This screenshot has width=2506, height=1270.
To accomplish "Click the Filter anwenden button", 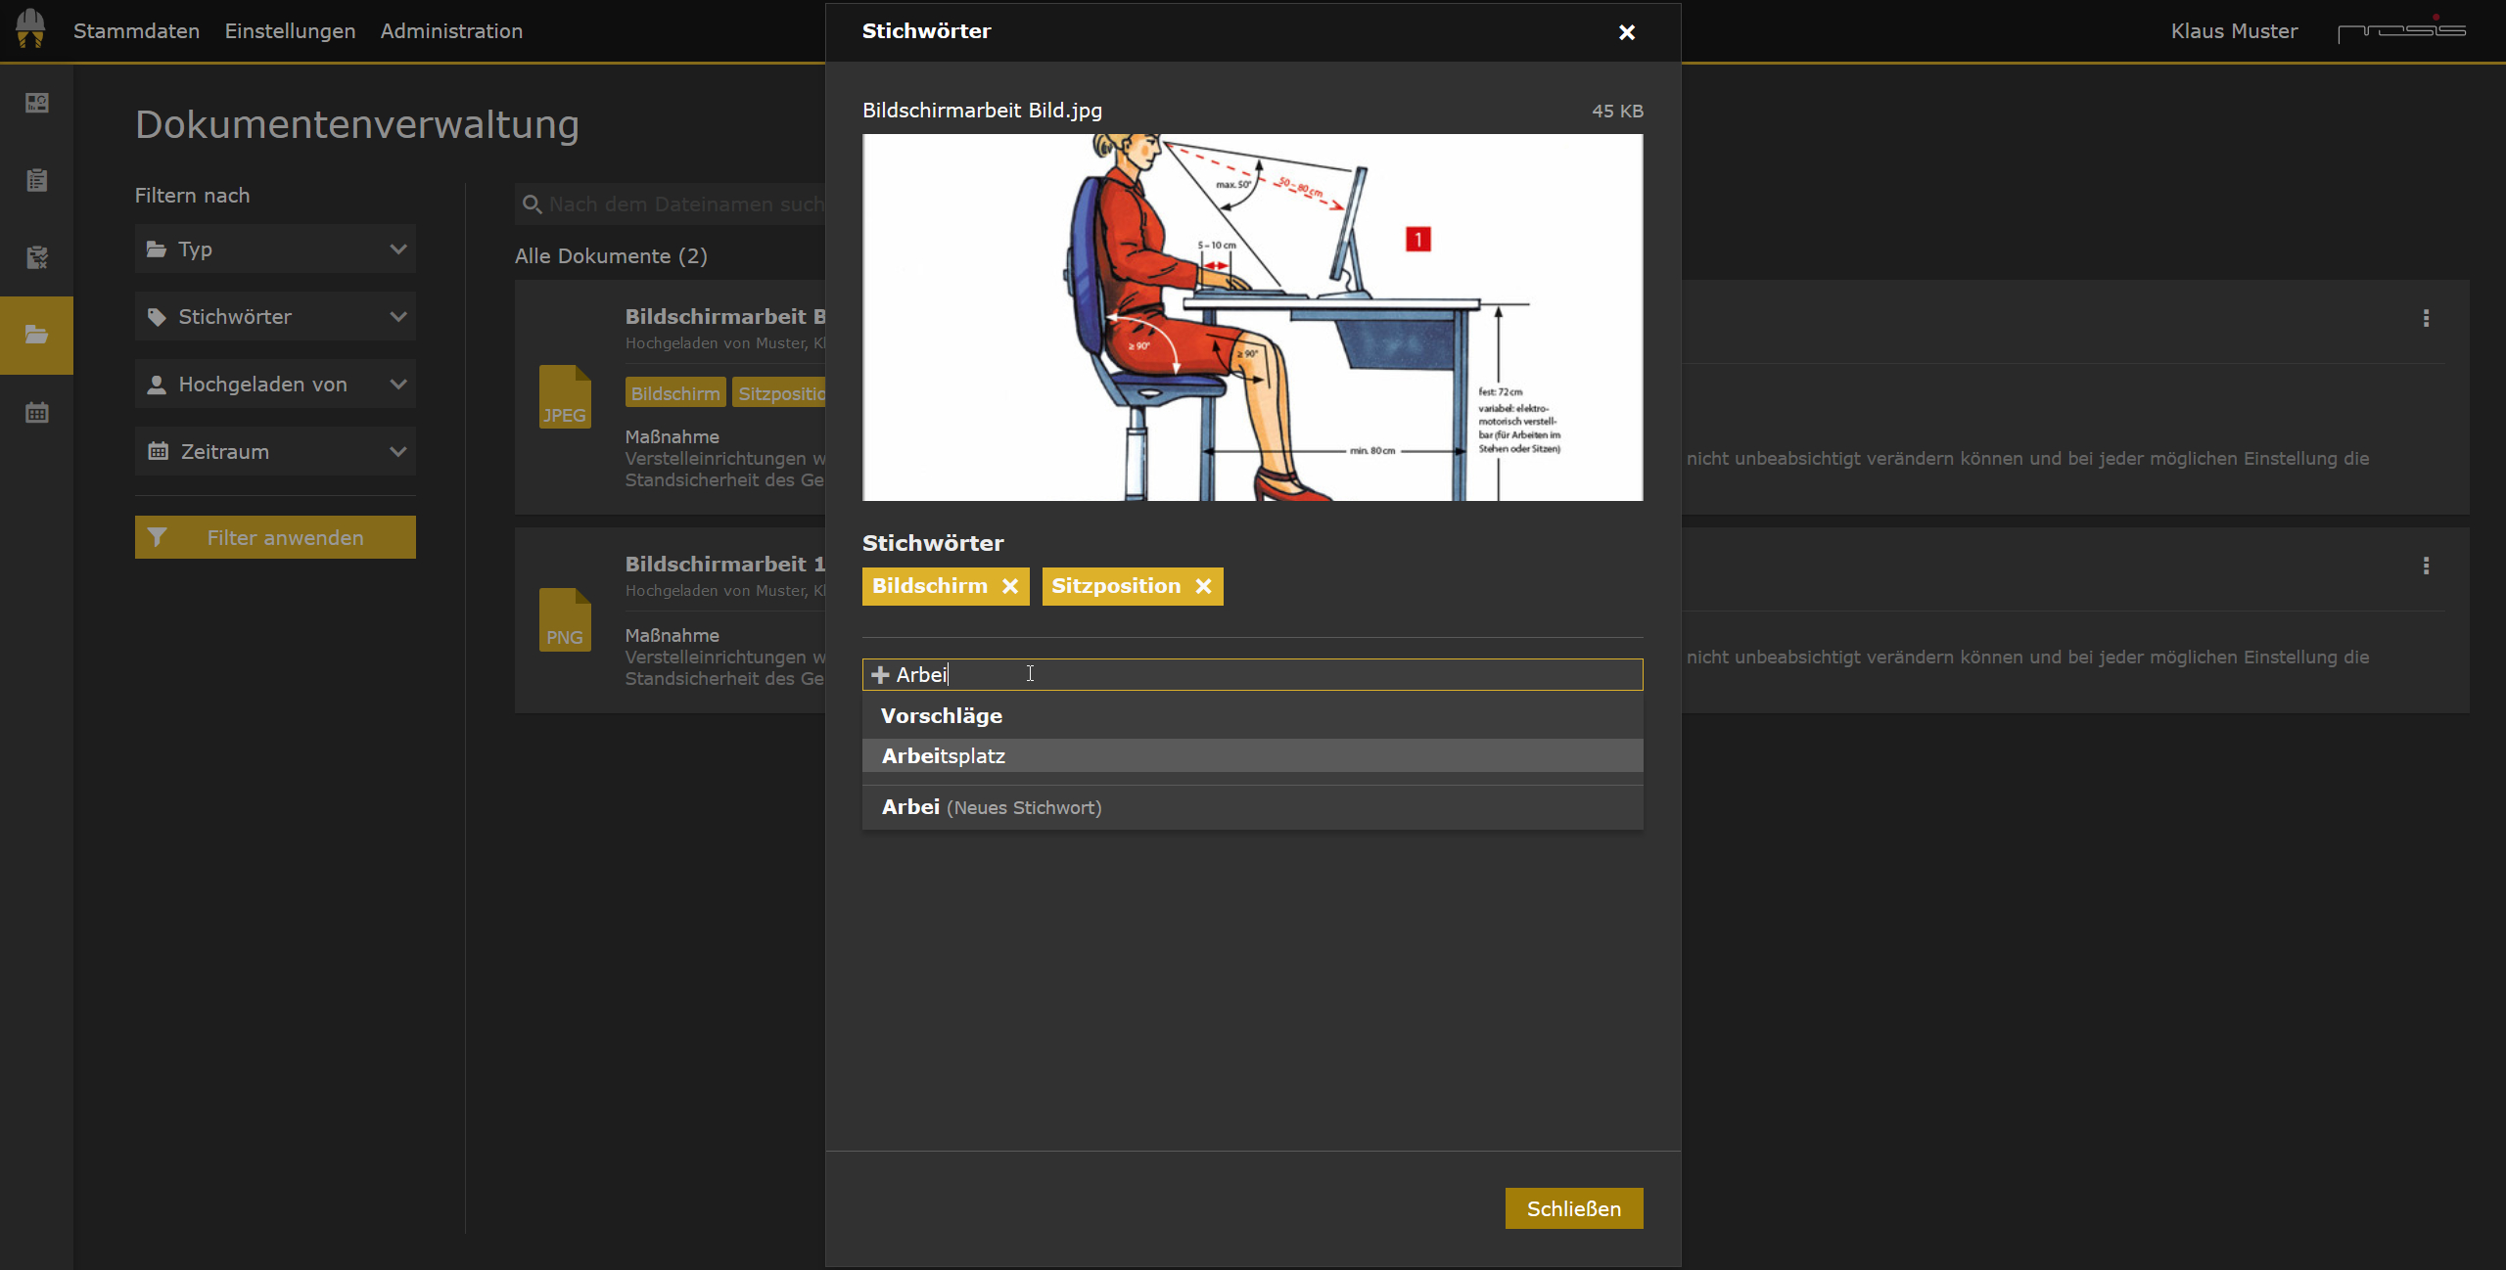I will point(275,536).
